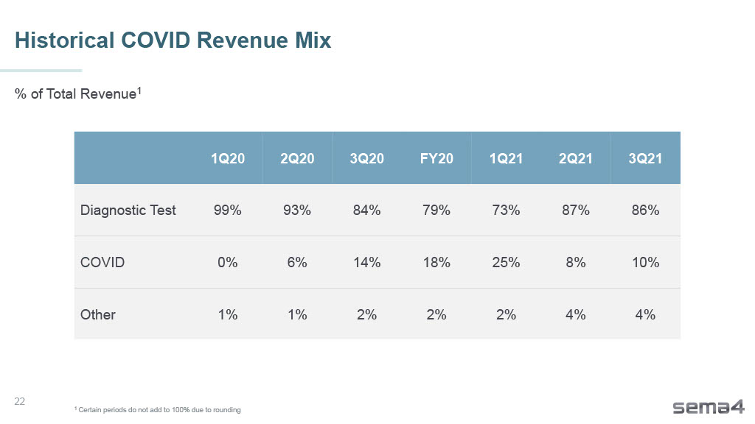Click the sema4 logo

click(709, 406)
